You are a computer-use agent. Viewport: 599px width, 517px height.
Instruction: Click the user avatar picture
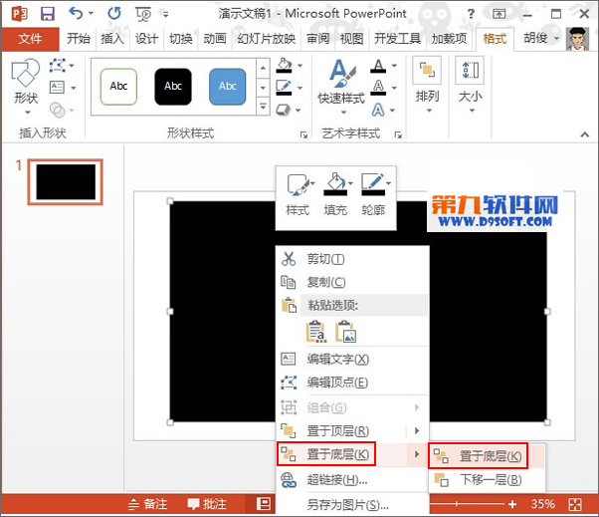(577, 39)
